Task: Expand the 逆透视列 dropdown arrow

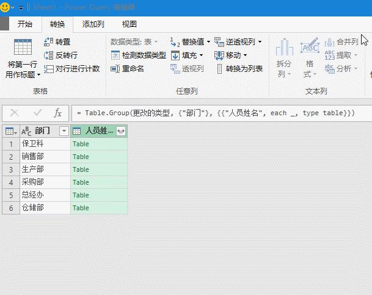Action: 260,42
